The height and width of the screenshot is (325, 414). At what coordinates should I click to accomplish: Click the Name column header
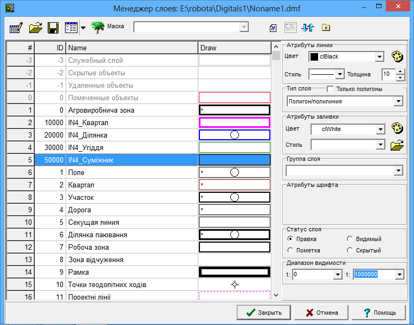[132, 48]
